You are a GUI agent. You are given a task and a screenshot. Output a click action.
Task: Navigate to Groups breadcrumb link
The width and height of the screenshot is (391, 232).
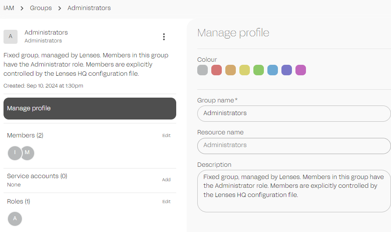41,8
